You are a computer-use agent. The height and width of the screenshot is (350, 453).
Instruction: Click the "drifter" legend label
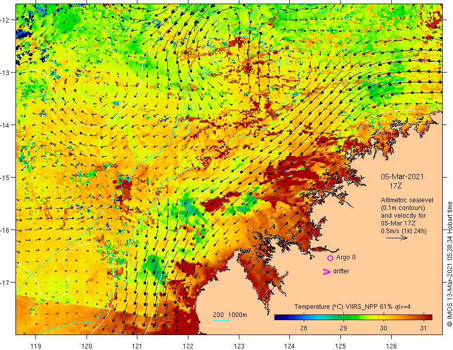[x=341, y=271]
